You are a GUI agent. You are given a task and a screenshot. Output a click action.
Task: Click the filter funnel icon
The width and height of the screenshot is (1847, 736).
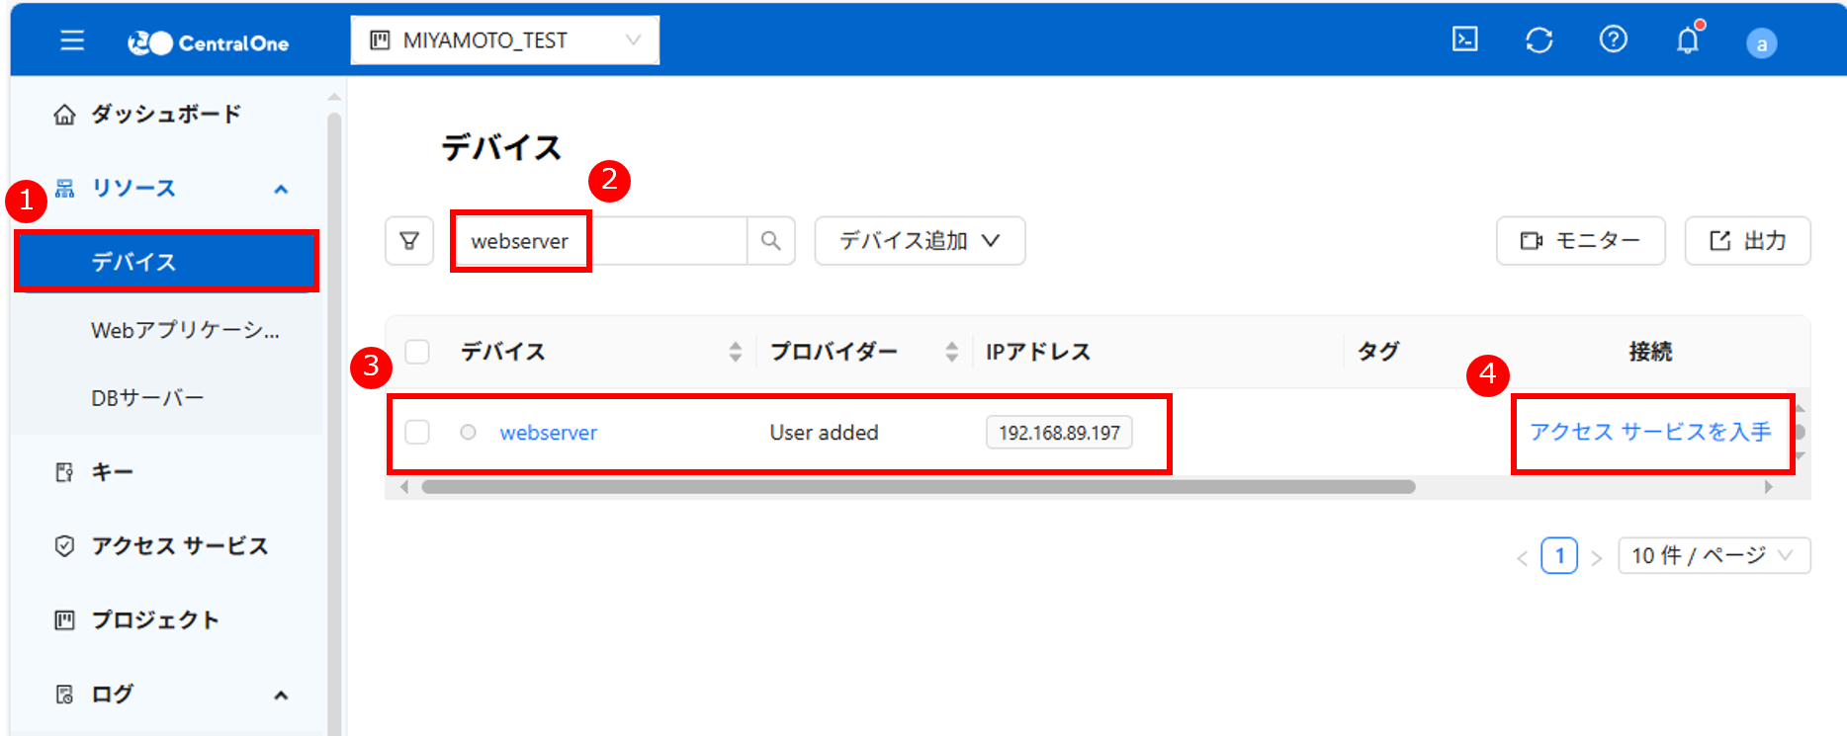(409, 241)
